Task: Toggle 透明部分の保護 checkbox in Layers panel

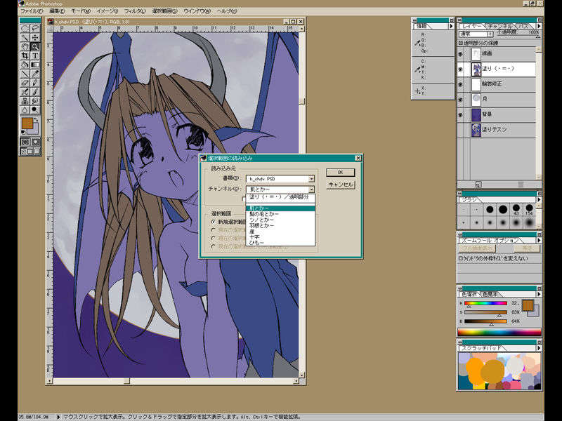Action: 461,43
